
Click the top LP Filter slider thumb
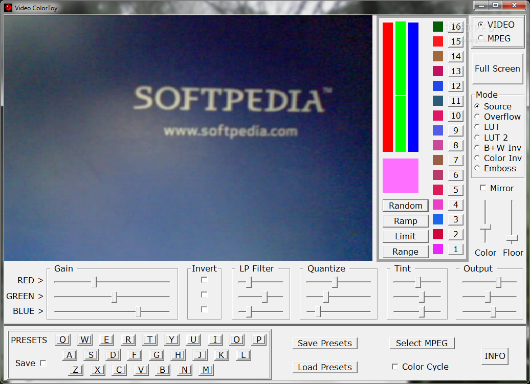249,281
